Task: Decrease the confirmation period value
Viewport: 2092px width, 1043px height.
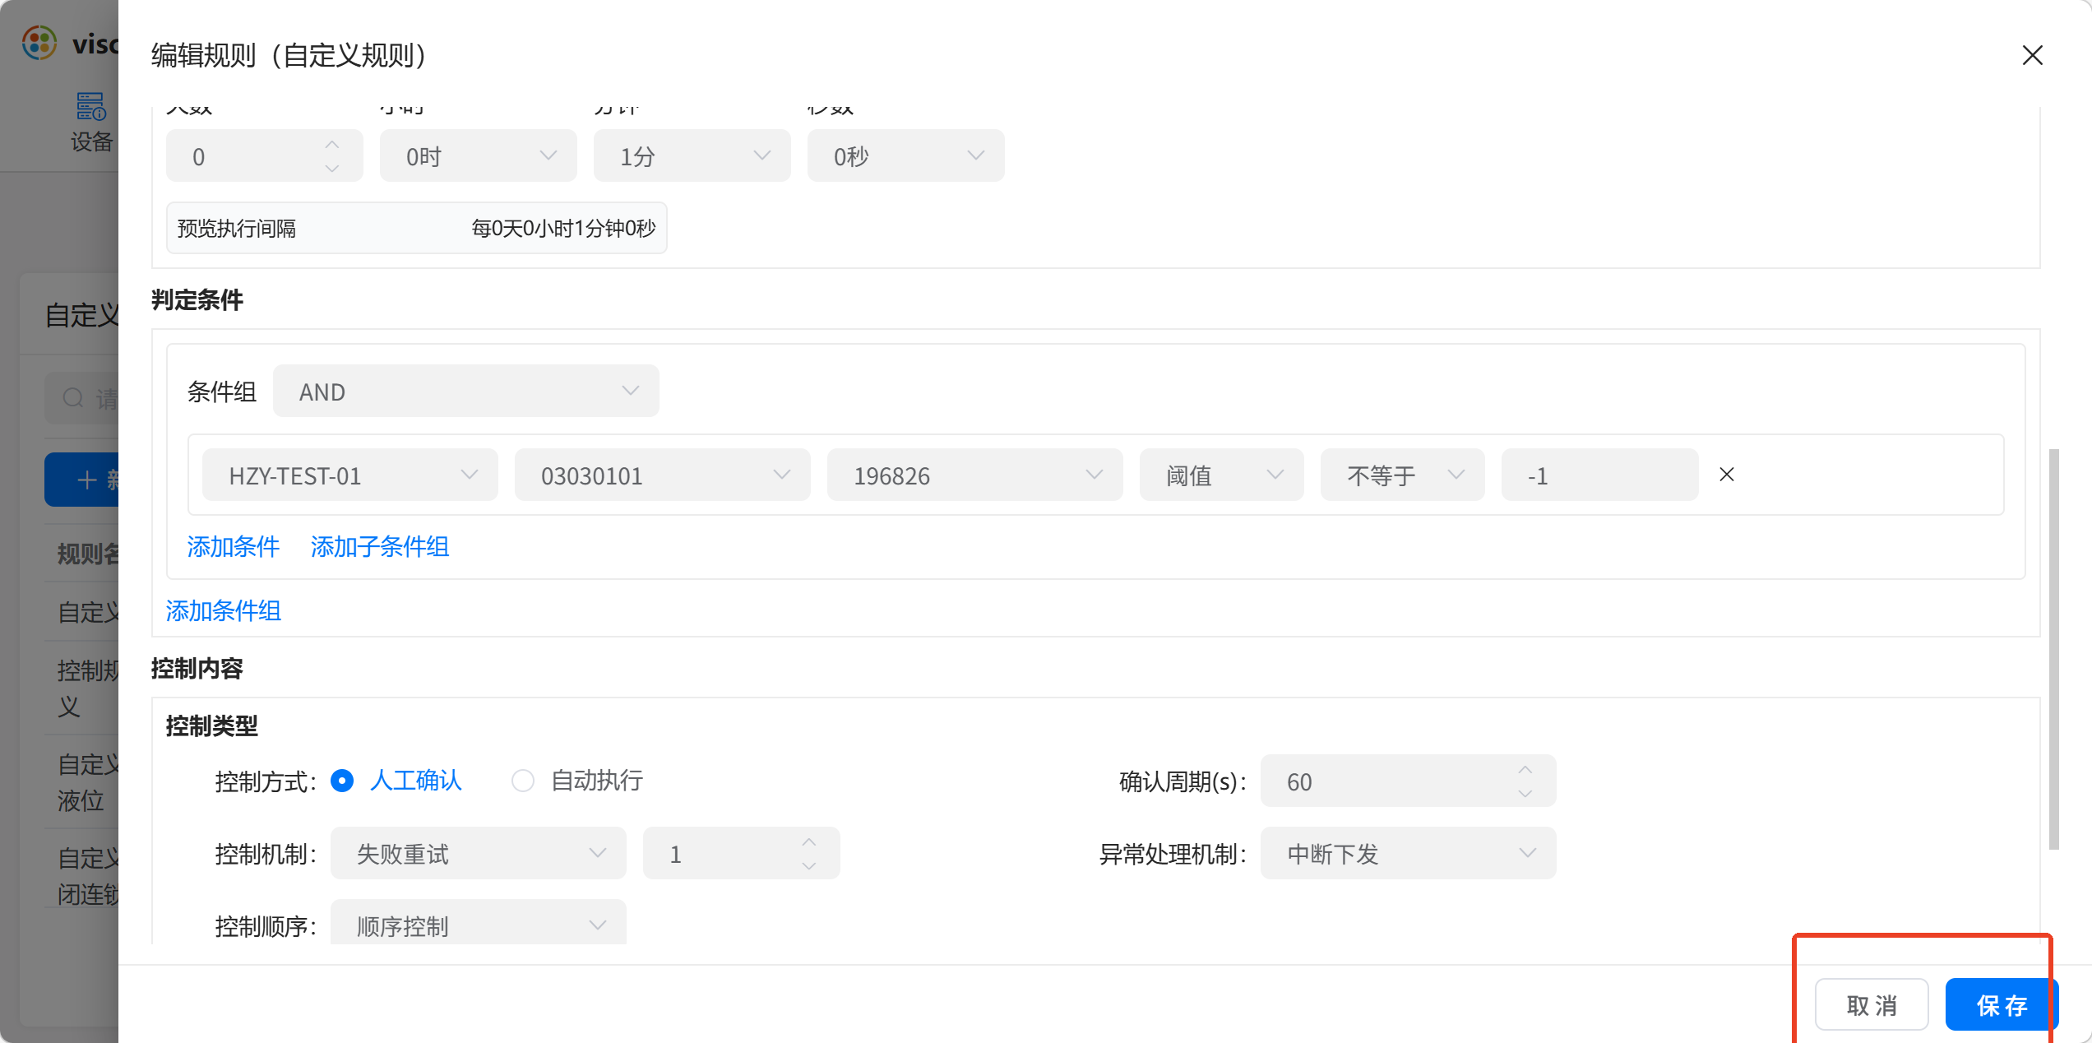Action: (1525, 794)
